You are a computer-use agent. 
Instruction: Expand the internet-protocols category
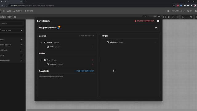pos(11,45)
